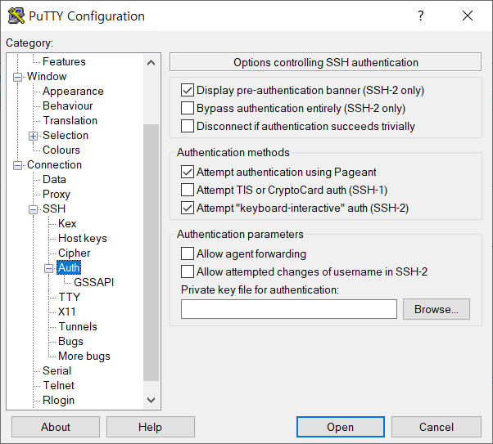Toggle Attempt authentication using Pageant
493x444 pixels.
tap(188, 172)
